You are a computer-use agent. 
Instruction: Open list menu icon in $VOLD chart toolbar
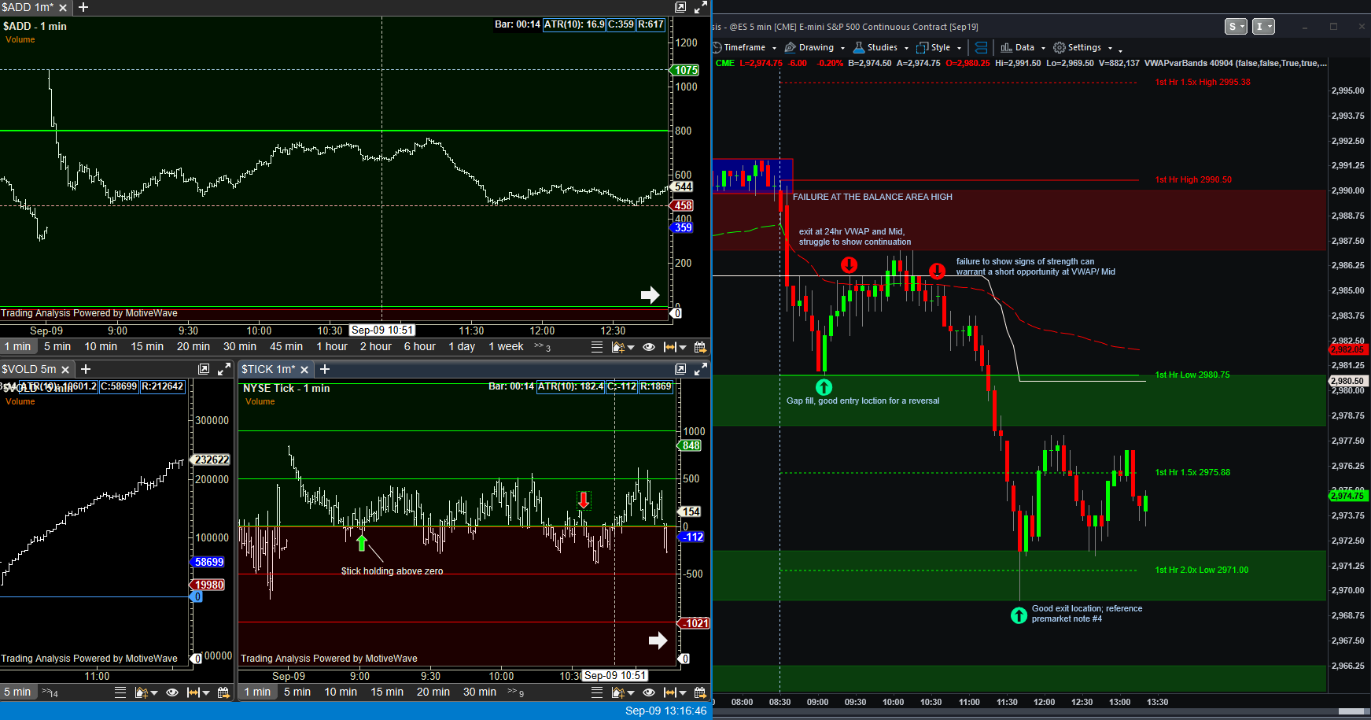[x=120, y=692]
